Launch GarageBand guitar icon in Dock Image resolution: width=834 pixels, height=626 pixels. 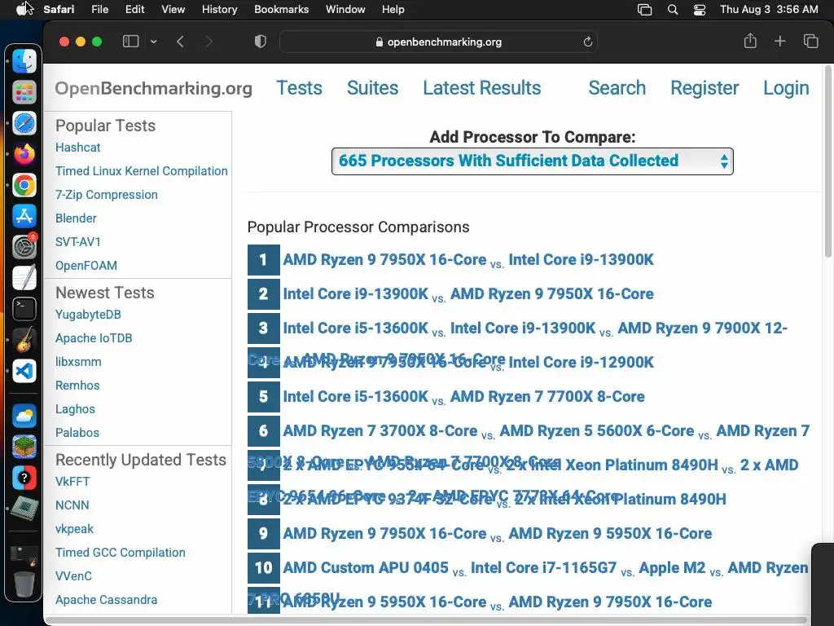click(x=24, y=340)
